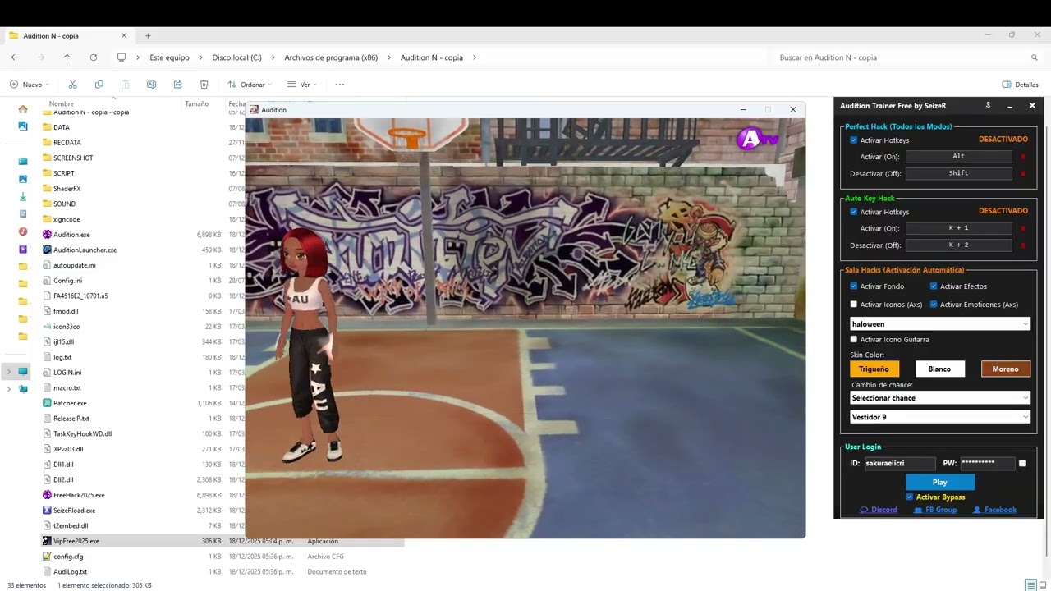1051x591 pixels.
Task: Enable the Activar Icono Guitarra checkbox
Action: 854,339
